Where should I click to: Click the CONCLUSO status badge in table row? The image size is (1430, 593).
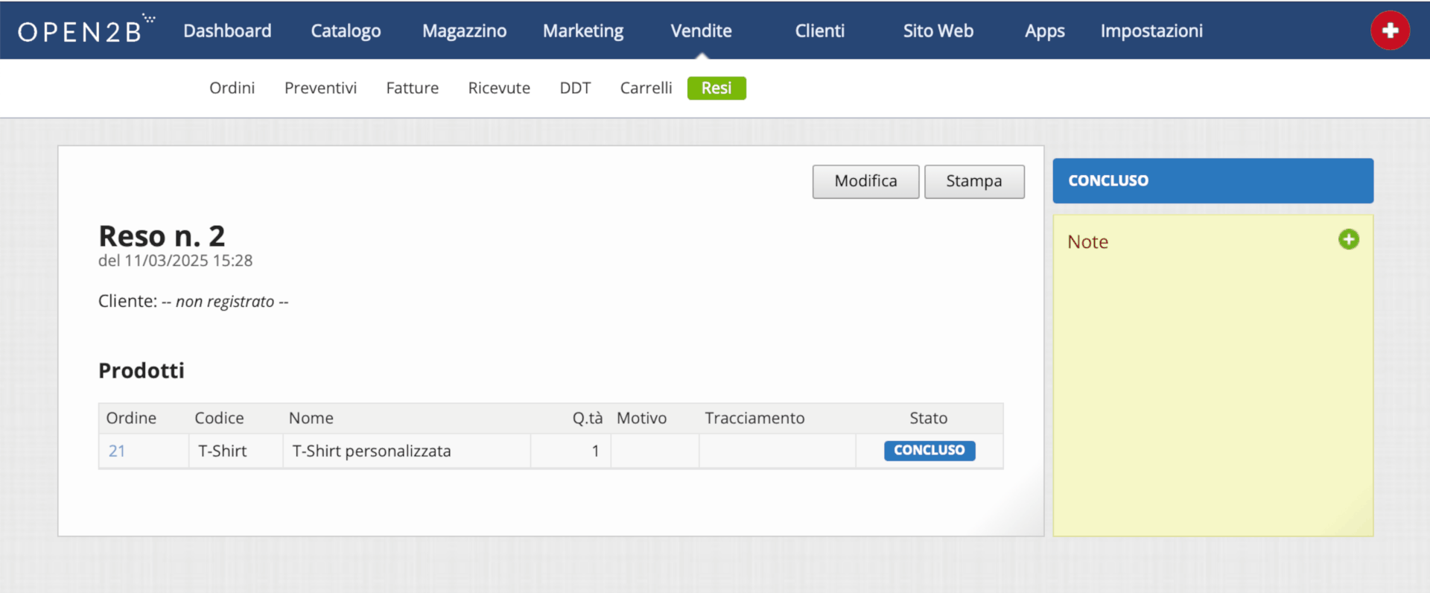point(929,450)
